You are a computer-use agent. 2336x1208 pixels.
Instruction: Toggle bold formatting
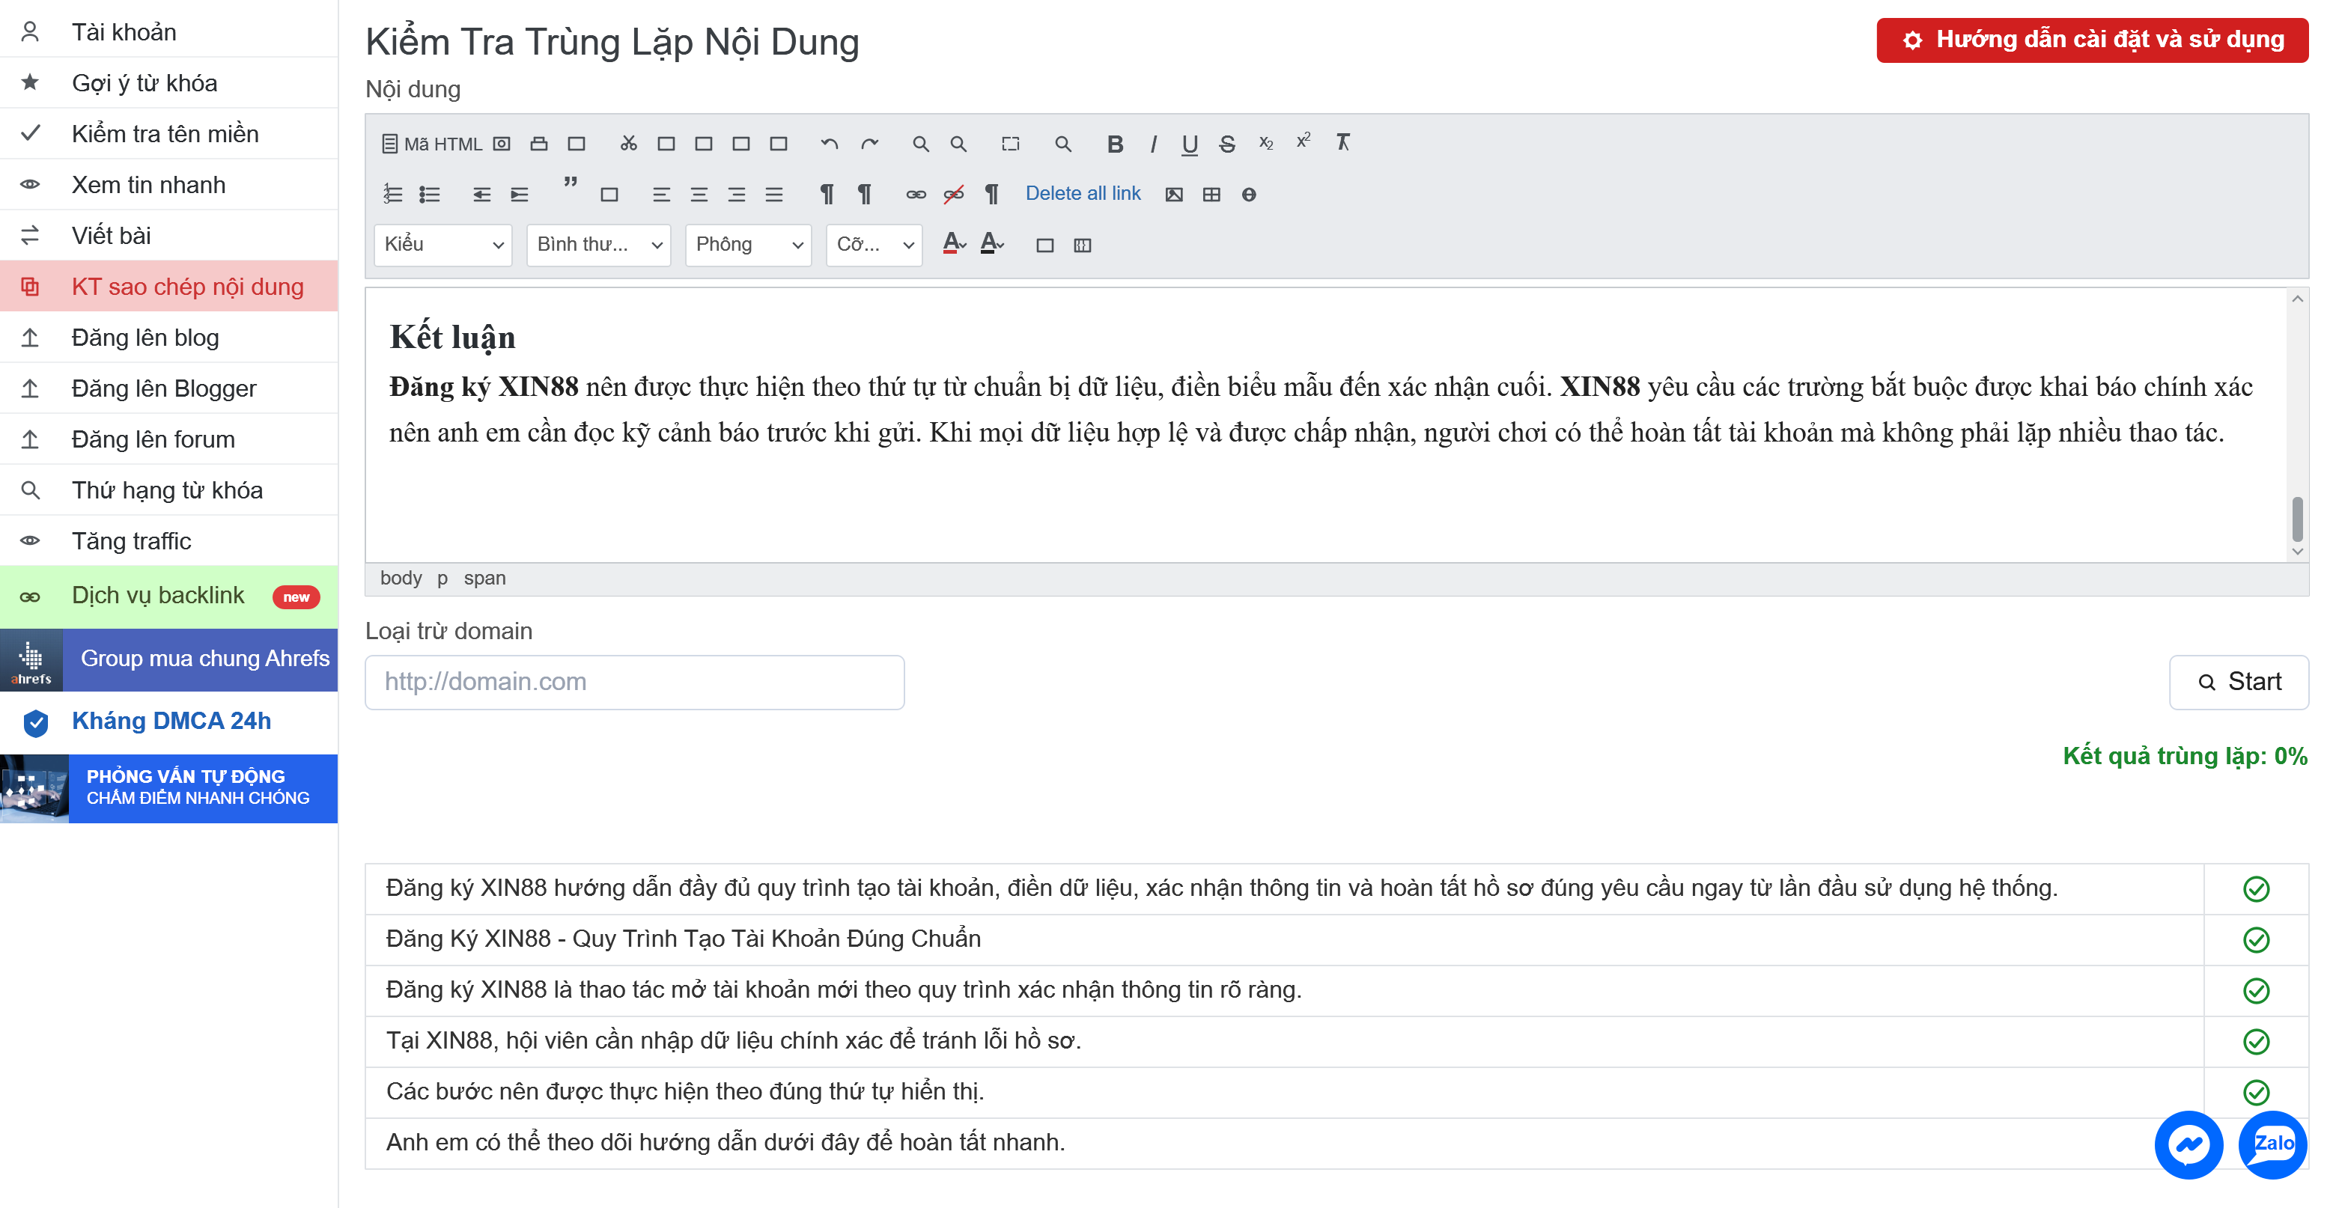pos(1115,143)
